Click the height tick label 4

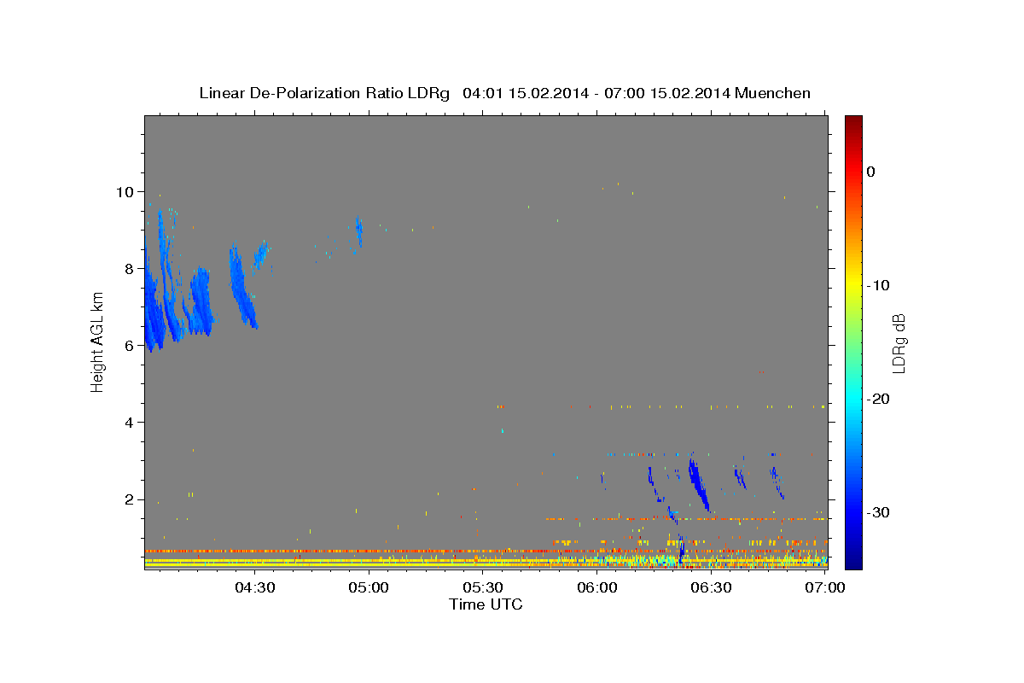130,422
